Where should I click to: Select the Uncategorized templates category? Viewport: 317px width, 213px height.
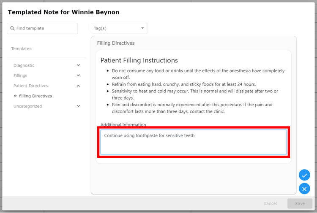(28, 106)
